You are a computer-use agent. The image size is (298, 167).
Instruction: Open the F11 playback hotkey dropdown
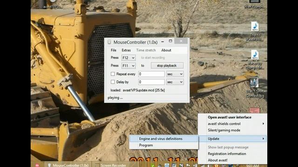click(129, 66)
